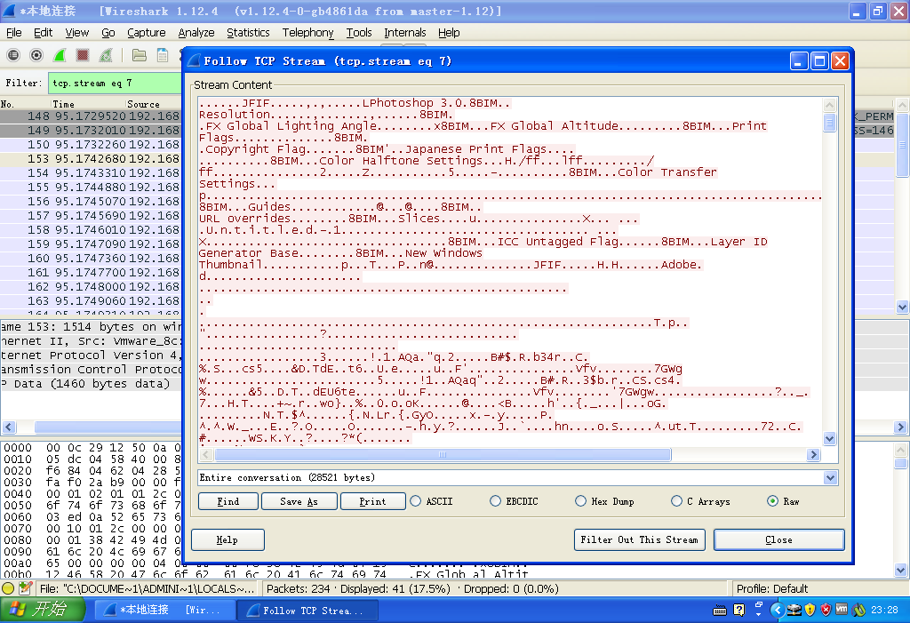Screen dimensions: 910x623
Task: Click stream content scroll up arrow
Action: pyautogui.click(x=829, y=105)
